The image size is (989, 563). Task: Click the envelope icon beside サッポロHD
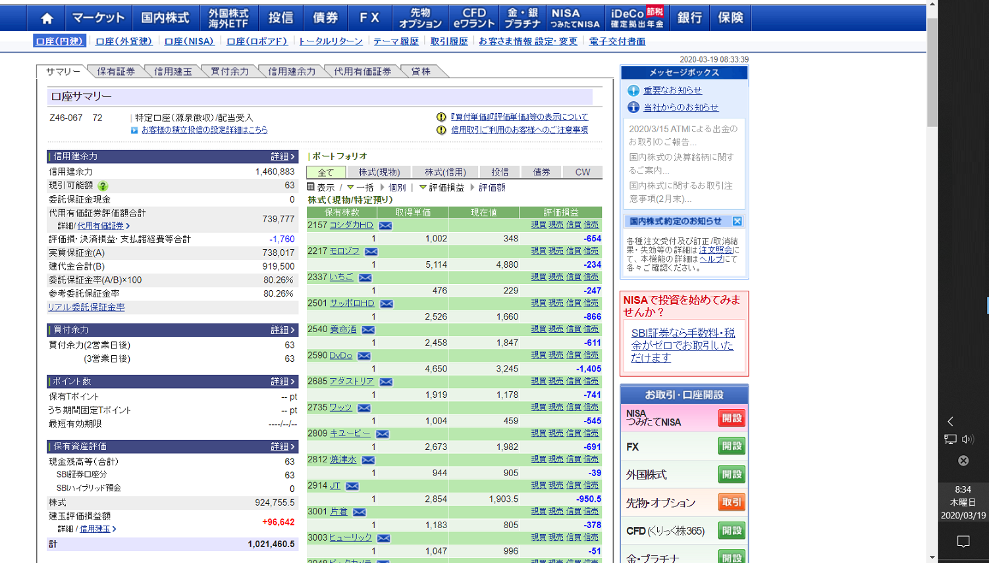[387, 304]
